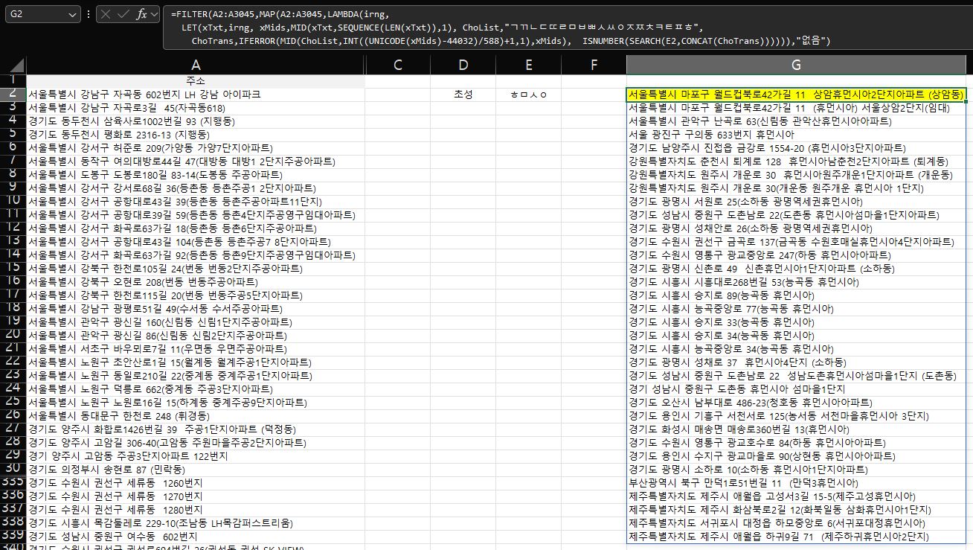Viewport: 973px width, 550px height.
Task: Select row 15 header
Action: tap(13, 268)
